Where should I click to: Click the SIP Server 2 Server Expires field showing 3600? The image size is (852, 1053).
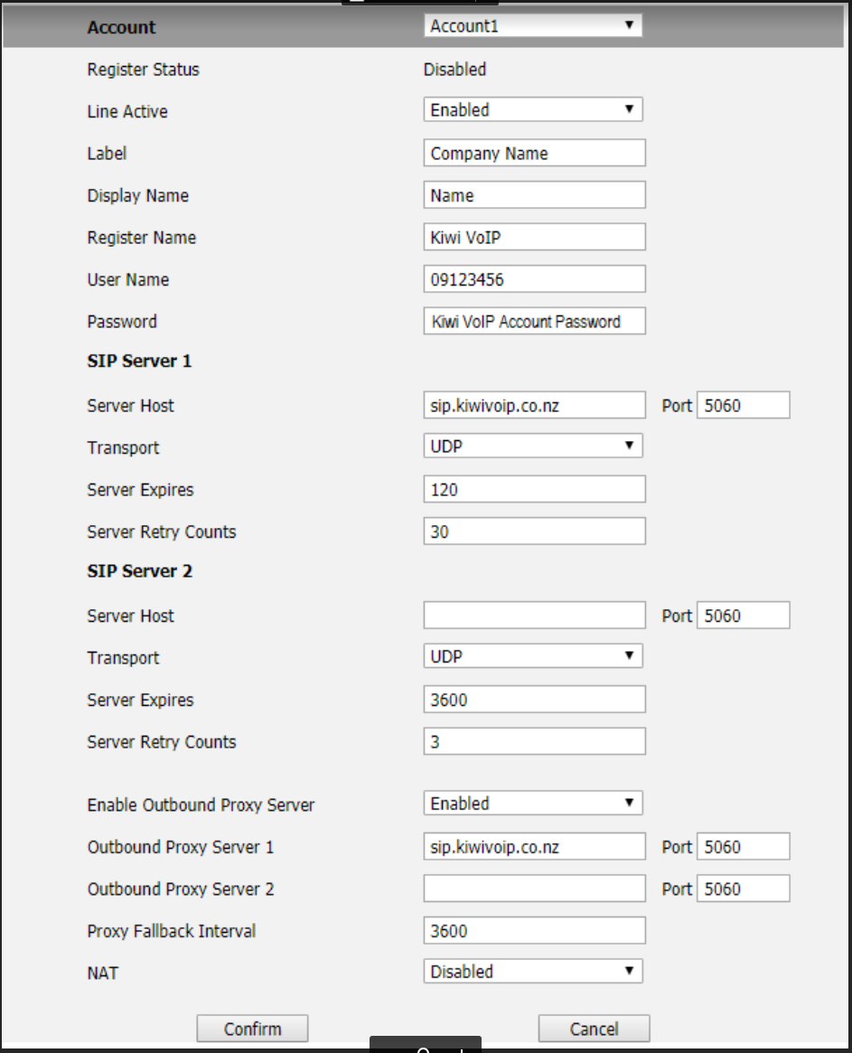[535, 700]
